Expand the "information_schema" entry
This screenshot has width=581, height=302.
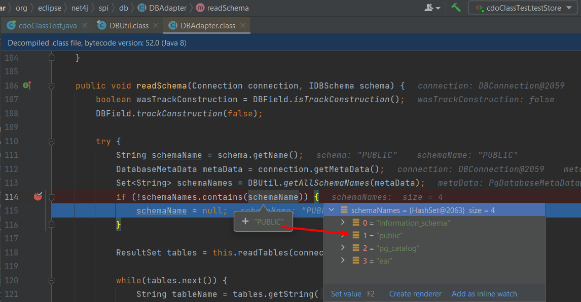(x=343, y=223)
